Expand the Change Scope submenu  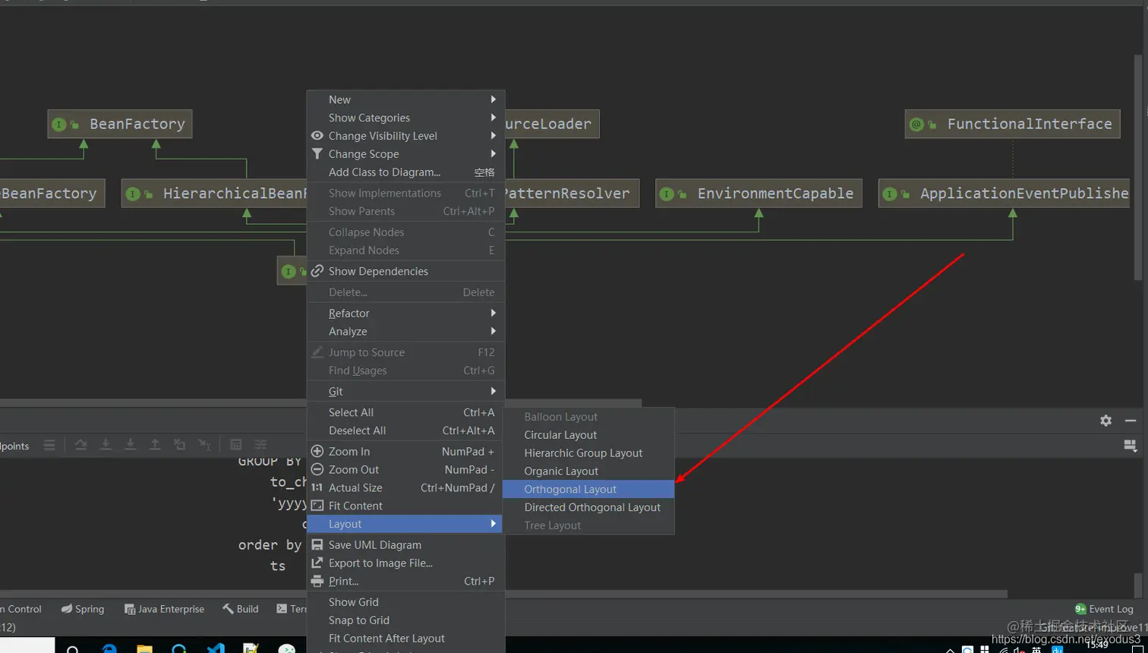click(405, 154)
